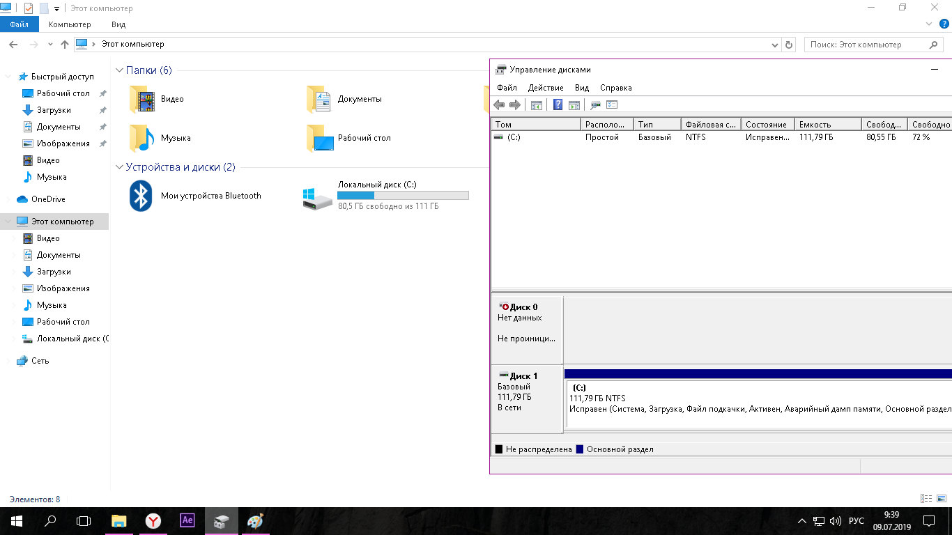Sort by Емкость column header

[828, 124]
